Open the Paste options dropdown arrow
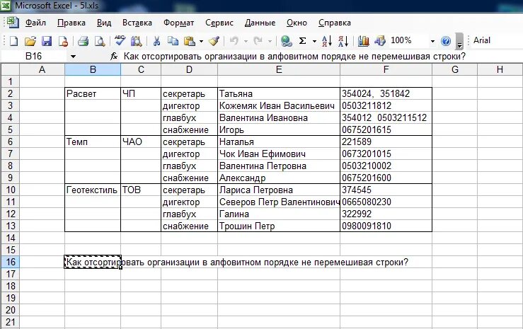The image size is (523, 329). tap(201, 41)
